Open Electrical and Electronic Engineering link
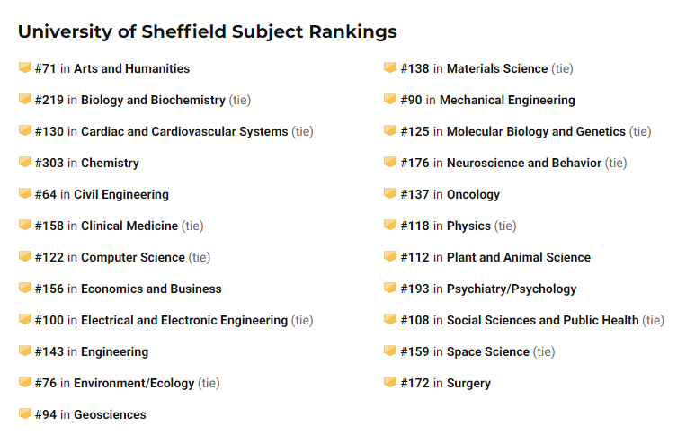Screen dimensions: 686x435 [184, 321]
